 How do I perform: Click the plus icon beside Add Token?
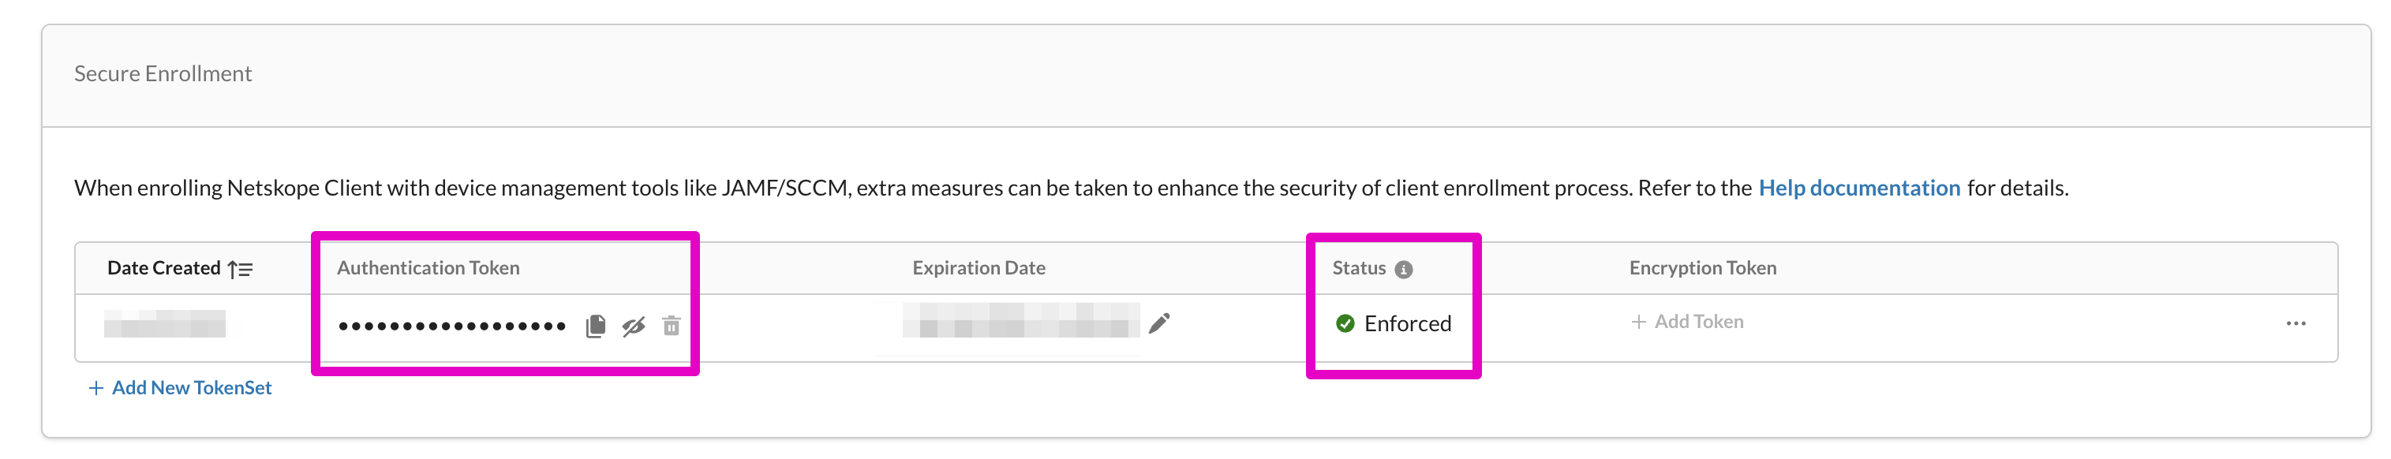[x=1638, y=322]
